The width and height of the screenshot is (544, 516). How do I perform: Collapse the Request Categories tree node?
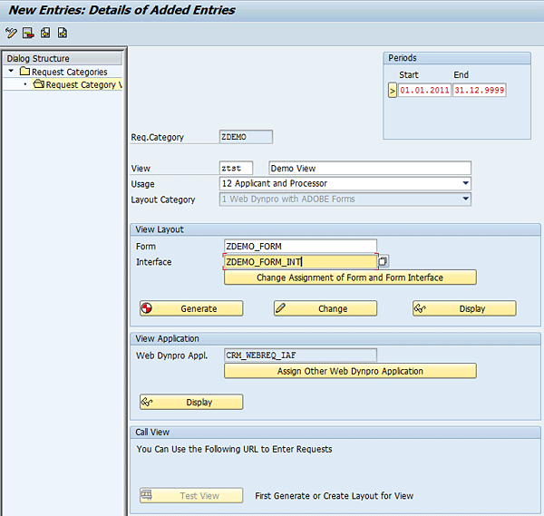[11, 72]
